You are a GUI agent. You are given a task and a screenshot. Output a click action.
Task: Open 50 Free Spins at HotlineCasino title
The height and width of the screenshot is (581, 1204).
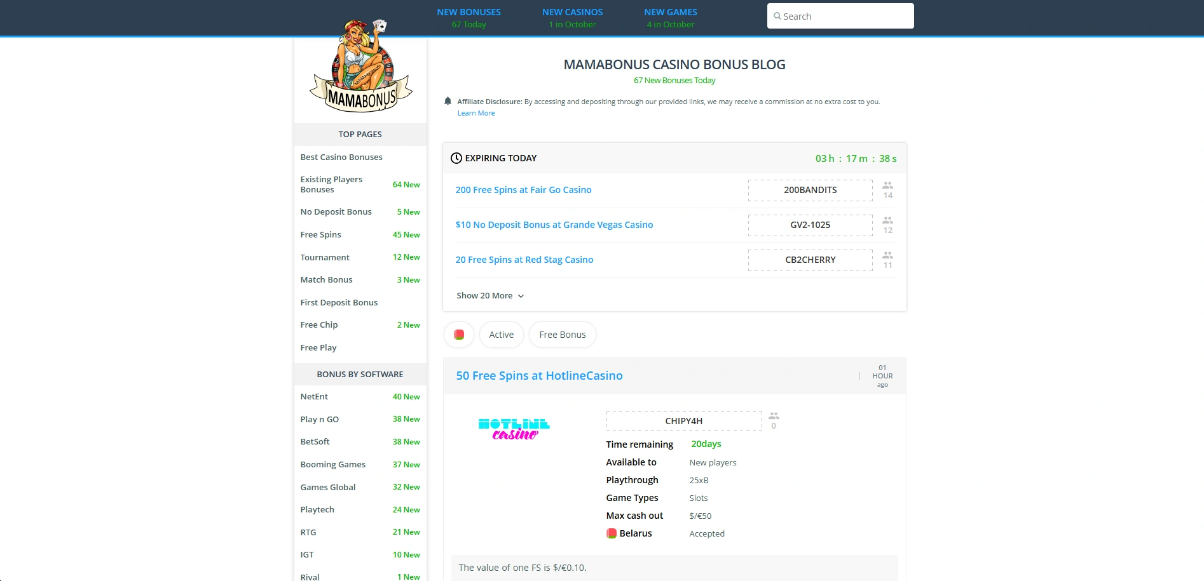pyautogui.click(x=540, y=376)
